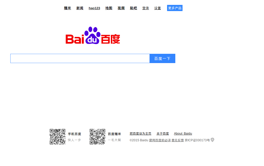Open the 更多产品 products menu

tap(175, 8)
